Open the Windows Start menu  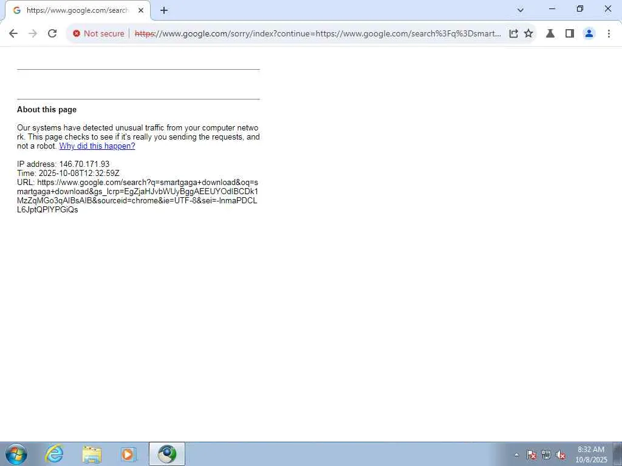pos(16,454)
